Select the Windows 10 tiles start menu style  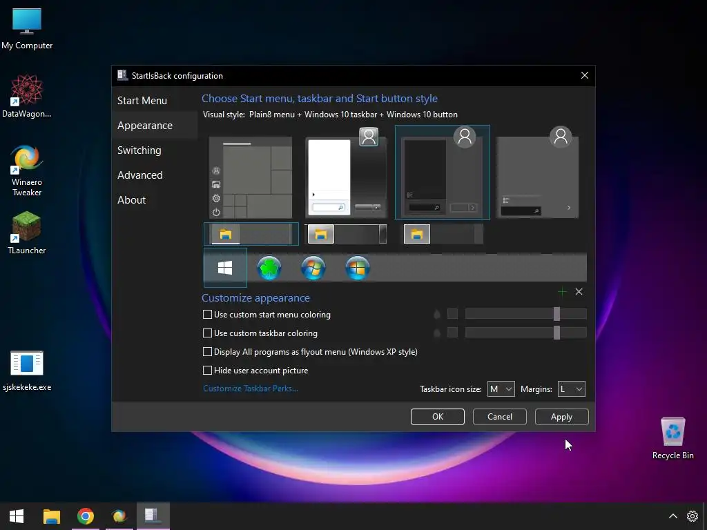point(251,177)
